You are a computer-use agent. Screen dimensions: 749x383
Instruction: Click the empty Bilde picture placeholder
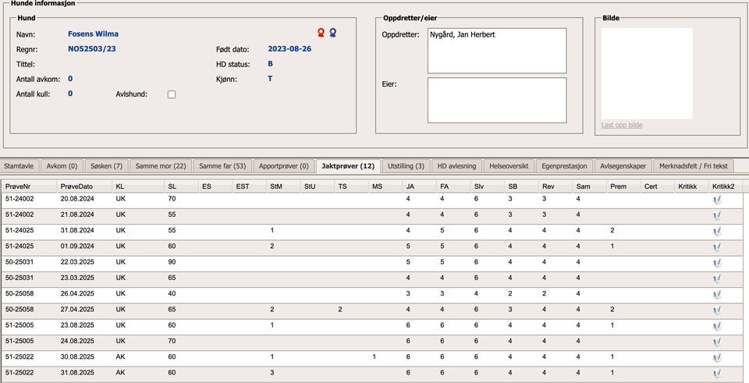pos(646,73)
